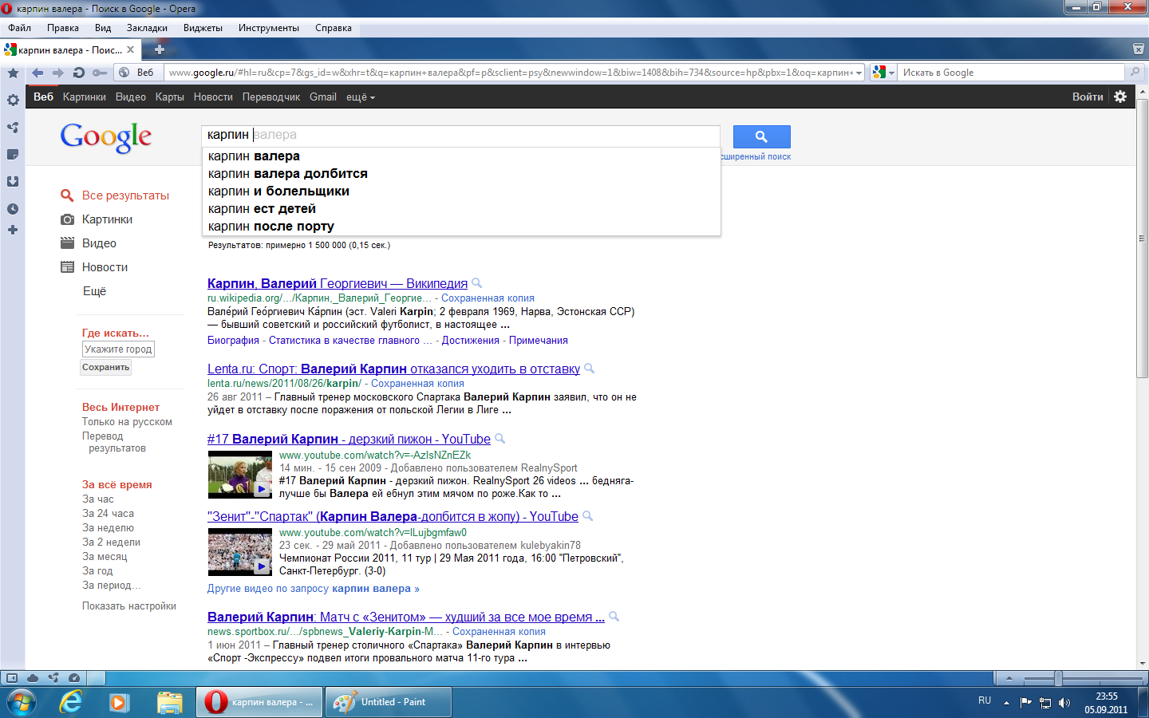Expand the address bar history dropdown
Image resolution: width=1149 pixels, height=718 pixels.
click(x=859, y=73)
